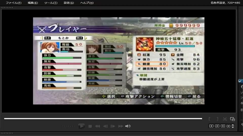This screenshot has height=136, width=243.
Task: Decrease the timecode with the down arrow
Action: 233,127
